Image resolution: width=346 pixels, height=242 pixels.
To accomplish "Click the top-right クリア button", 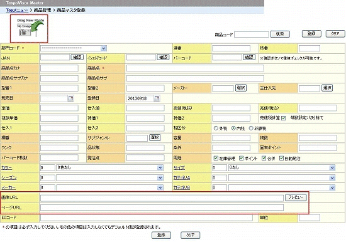I will coord(335,34).
